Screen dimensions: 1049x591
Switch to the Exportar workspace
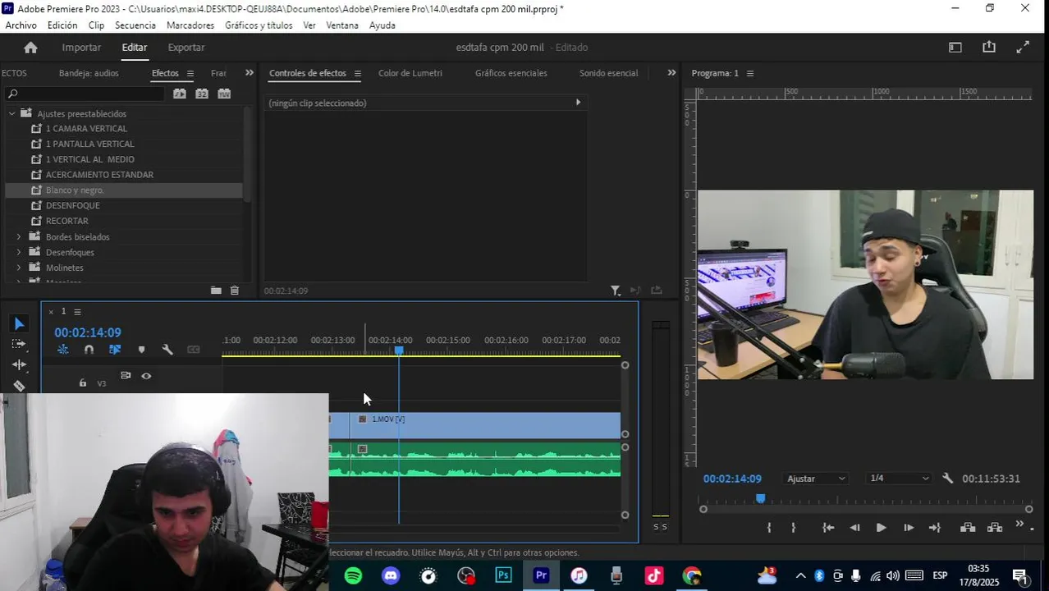[186, 48]
